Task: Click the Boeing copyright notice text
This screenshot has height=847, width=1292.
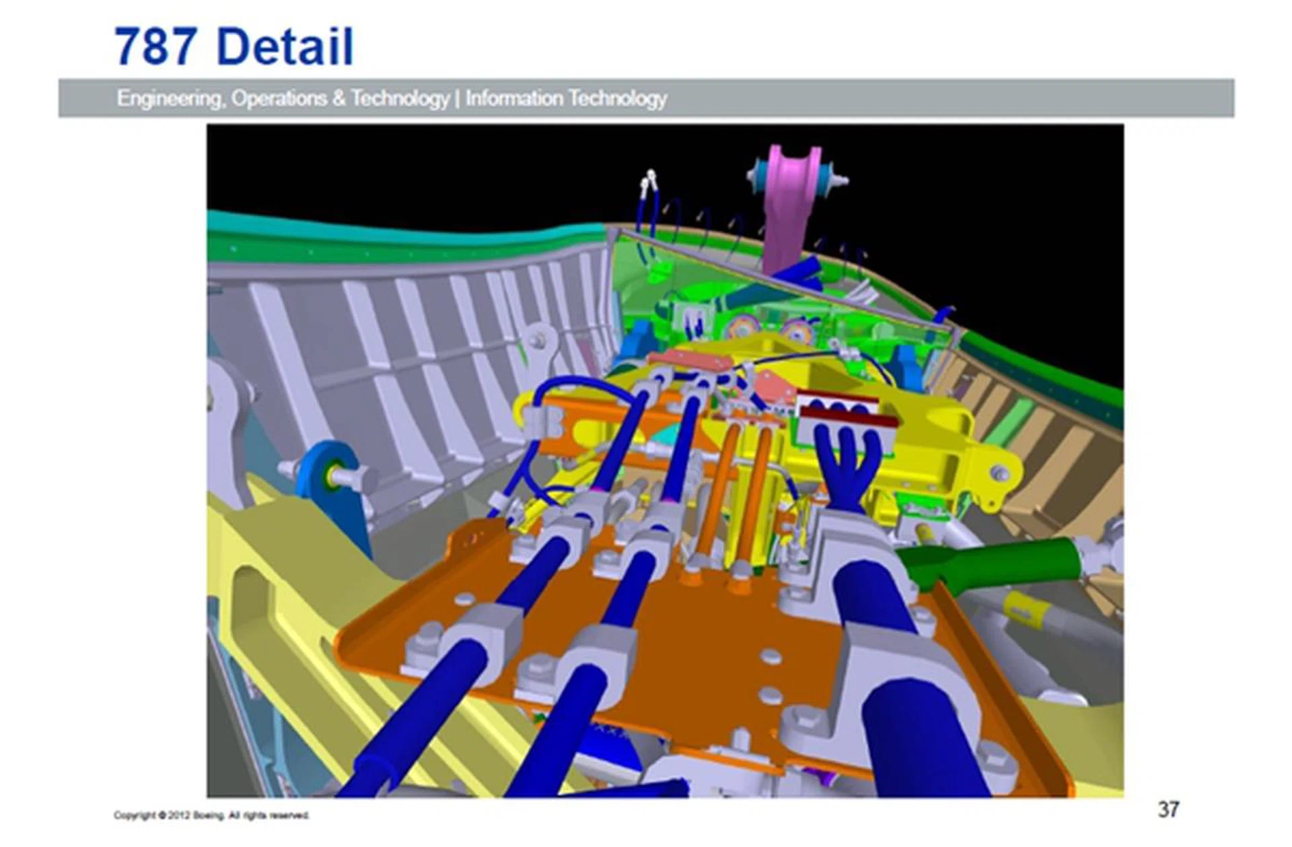Action: pos(211,815)
